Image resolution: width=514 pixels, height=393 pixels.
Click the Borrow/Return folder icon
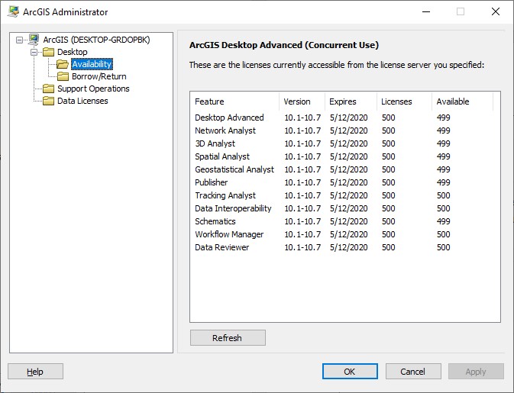click(x=63, y=76)
